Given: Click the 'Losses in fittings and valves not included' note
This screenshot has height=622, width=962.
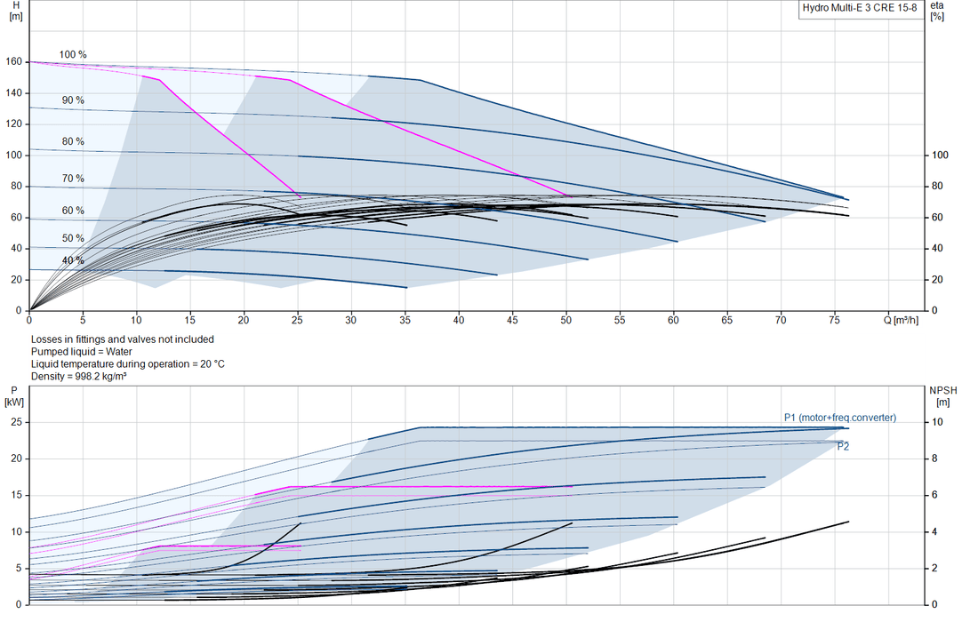Looking at the screenshot, I should pos(123,339).
